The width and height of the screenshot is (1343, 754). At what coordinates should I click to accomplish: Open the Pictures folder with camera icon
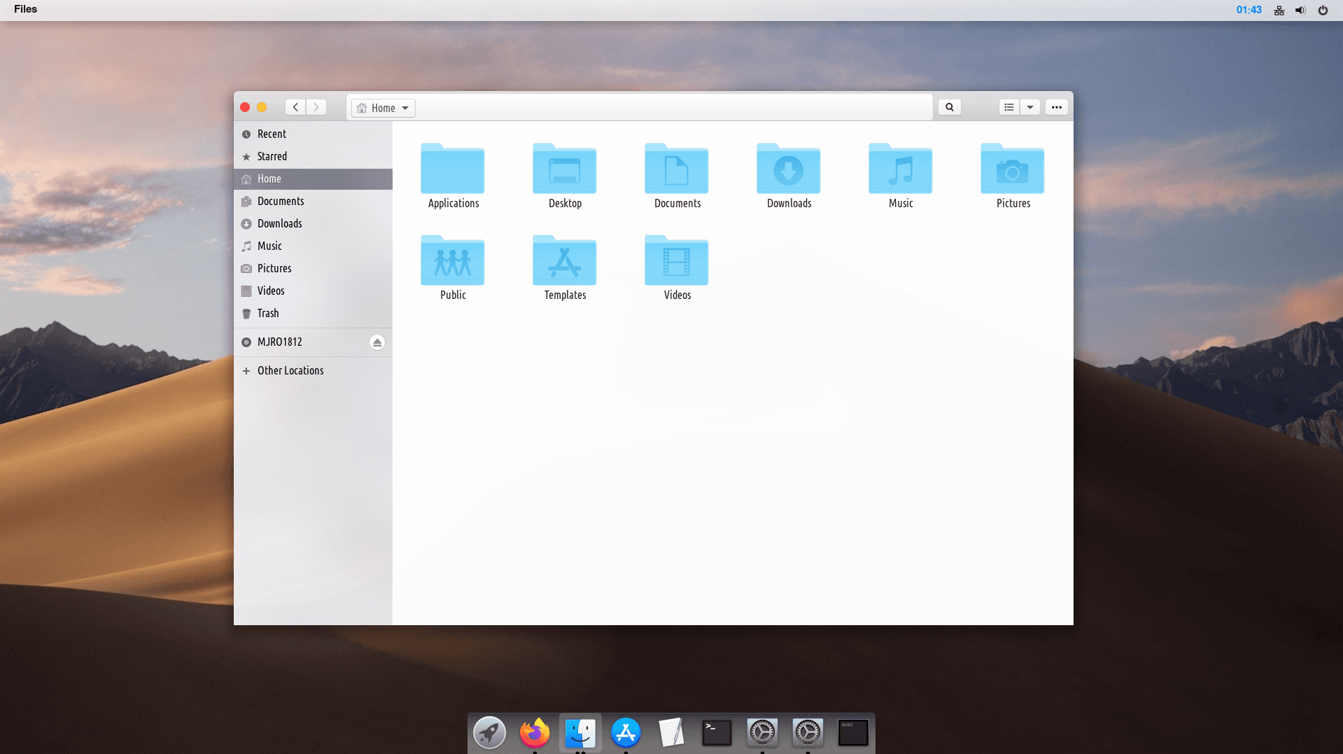coord(1012,170)
